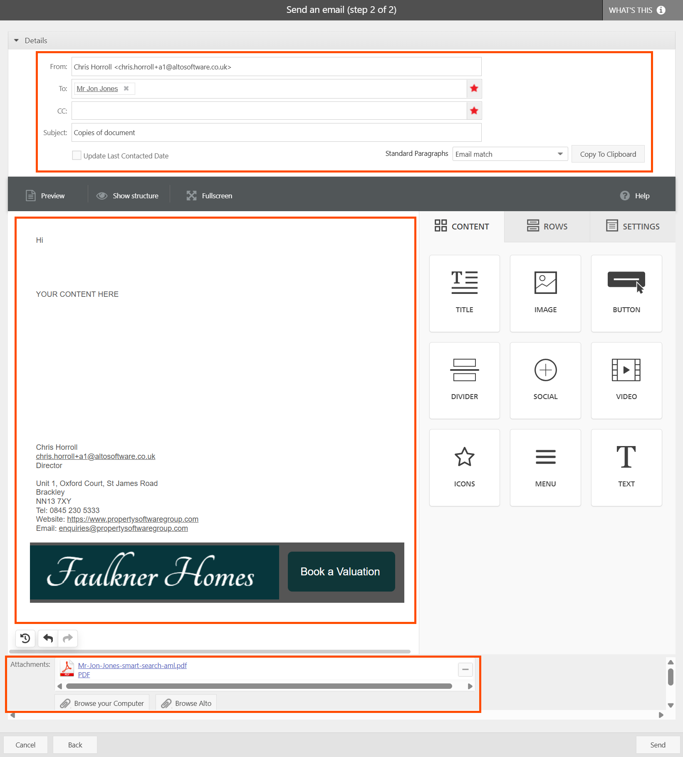Add a Menu content block
This screenshot has height=757, width=683.
[x=545, y=468]
